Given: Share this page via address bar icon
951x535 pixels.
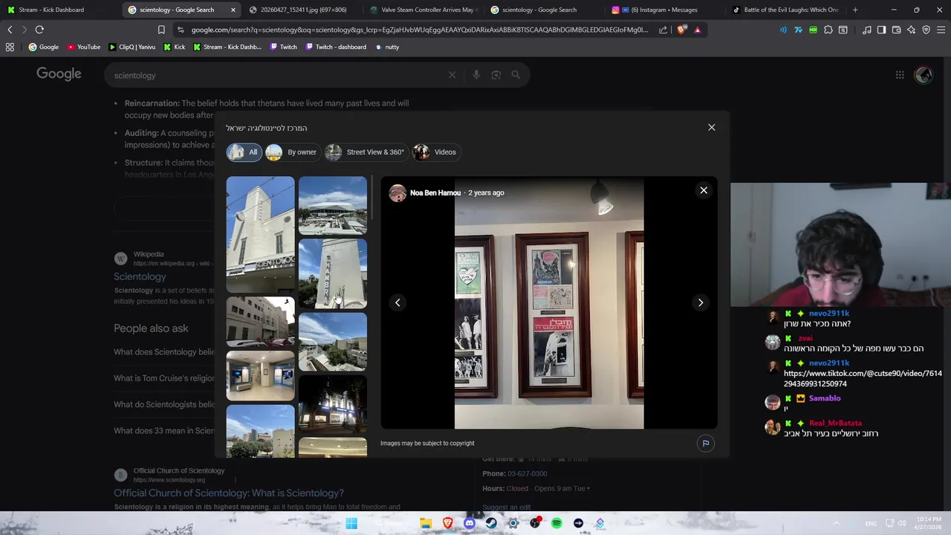Looking at the screenshot, I should (663, 30).
